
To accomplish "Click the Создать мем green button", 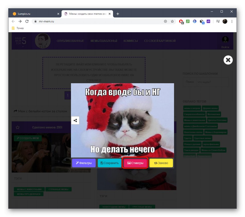I will coord(28,138).
